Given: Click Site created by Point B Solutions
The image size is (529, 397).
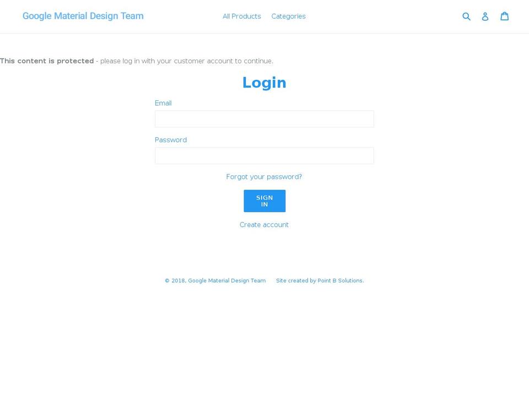Looking at the screenshot, I should (320, 281).
